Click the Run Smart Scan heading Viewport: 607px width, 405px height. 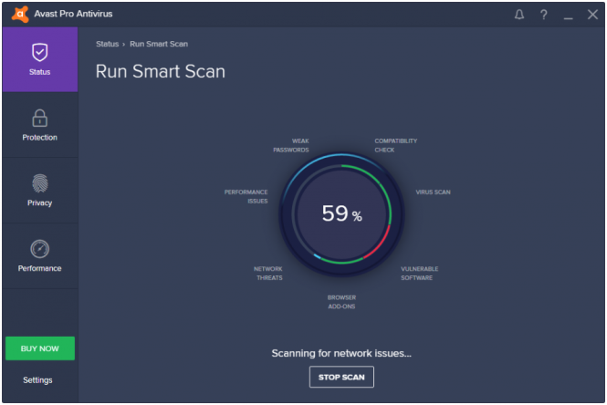[161, 71]
